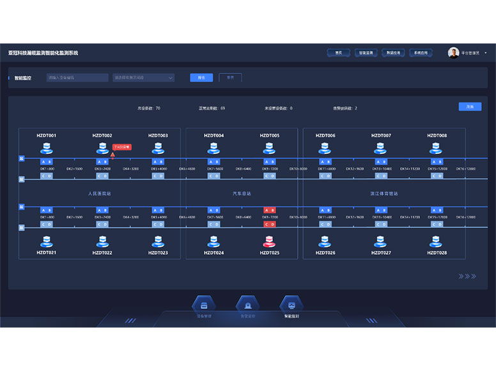Screen dimensions: 496x371
Task: Click the red warning triangle near HZDT002
Action: click(x=112, y=155)
